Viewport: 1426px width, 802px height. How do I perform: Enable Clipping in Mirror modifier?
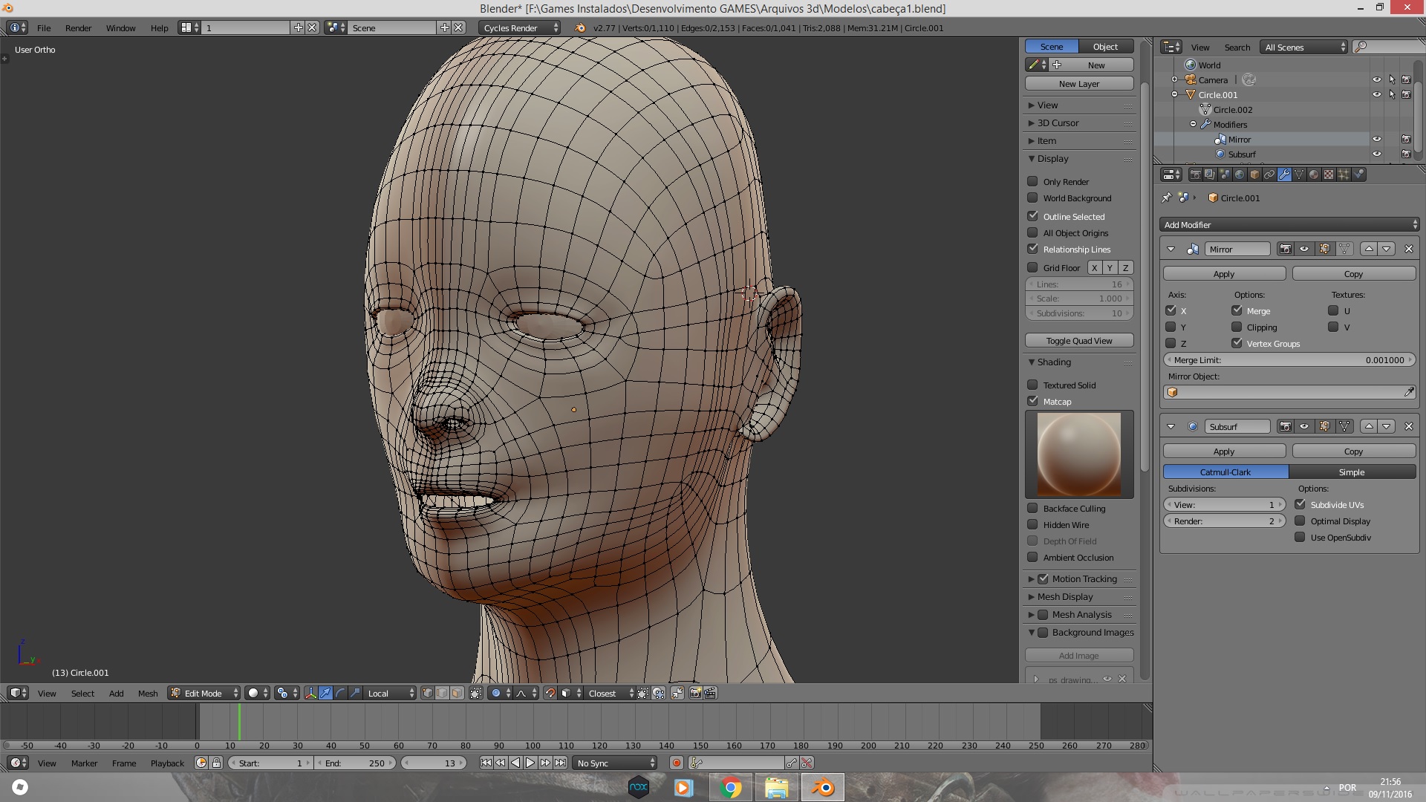coord(1237,327)
